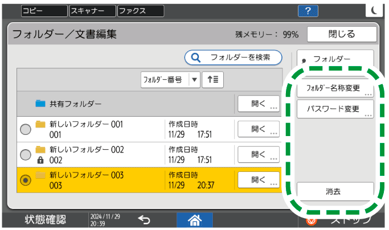Click the magnifier icon in folder search
Viewport: 389px width, 230px height.
[x=196, y=57]
